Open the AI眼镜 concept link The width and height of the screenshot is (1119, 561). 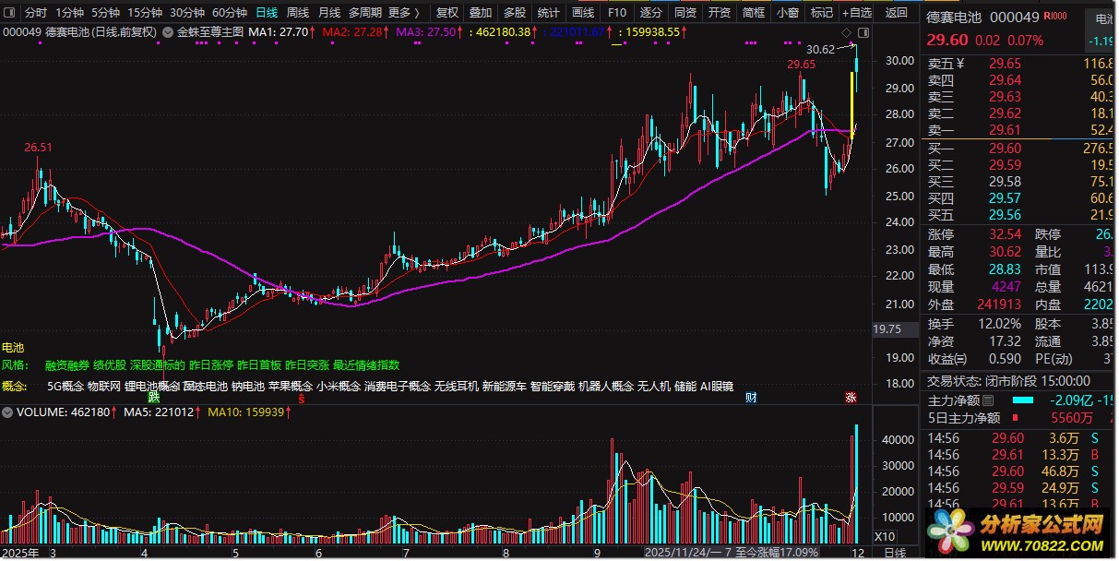717,387
